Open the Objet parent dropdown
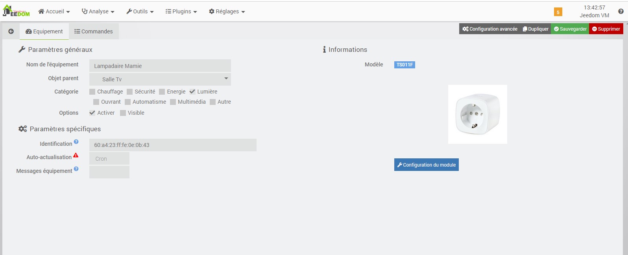Screen dimensions: 628x255 (160, 79)
